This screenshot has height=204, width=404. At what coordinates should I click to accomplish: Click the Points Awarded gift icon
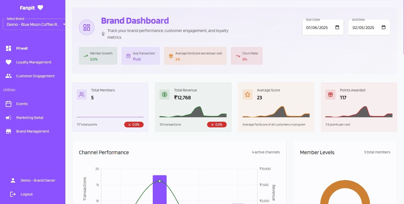click(x=330, y=95)
